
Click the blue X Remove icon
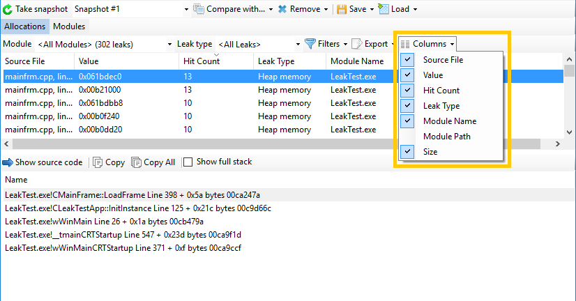click(x=282, y=9)
